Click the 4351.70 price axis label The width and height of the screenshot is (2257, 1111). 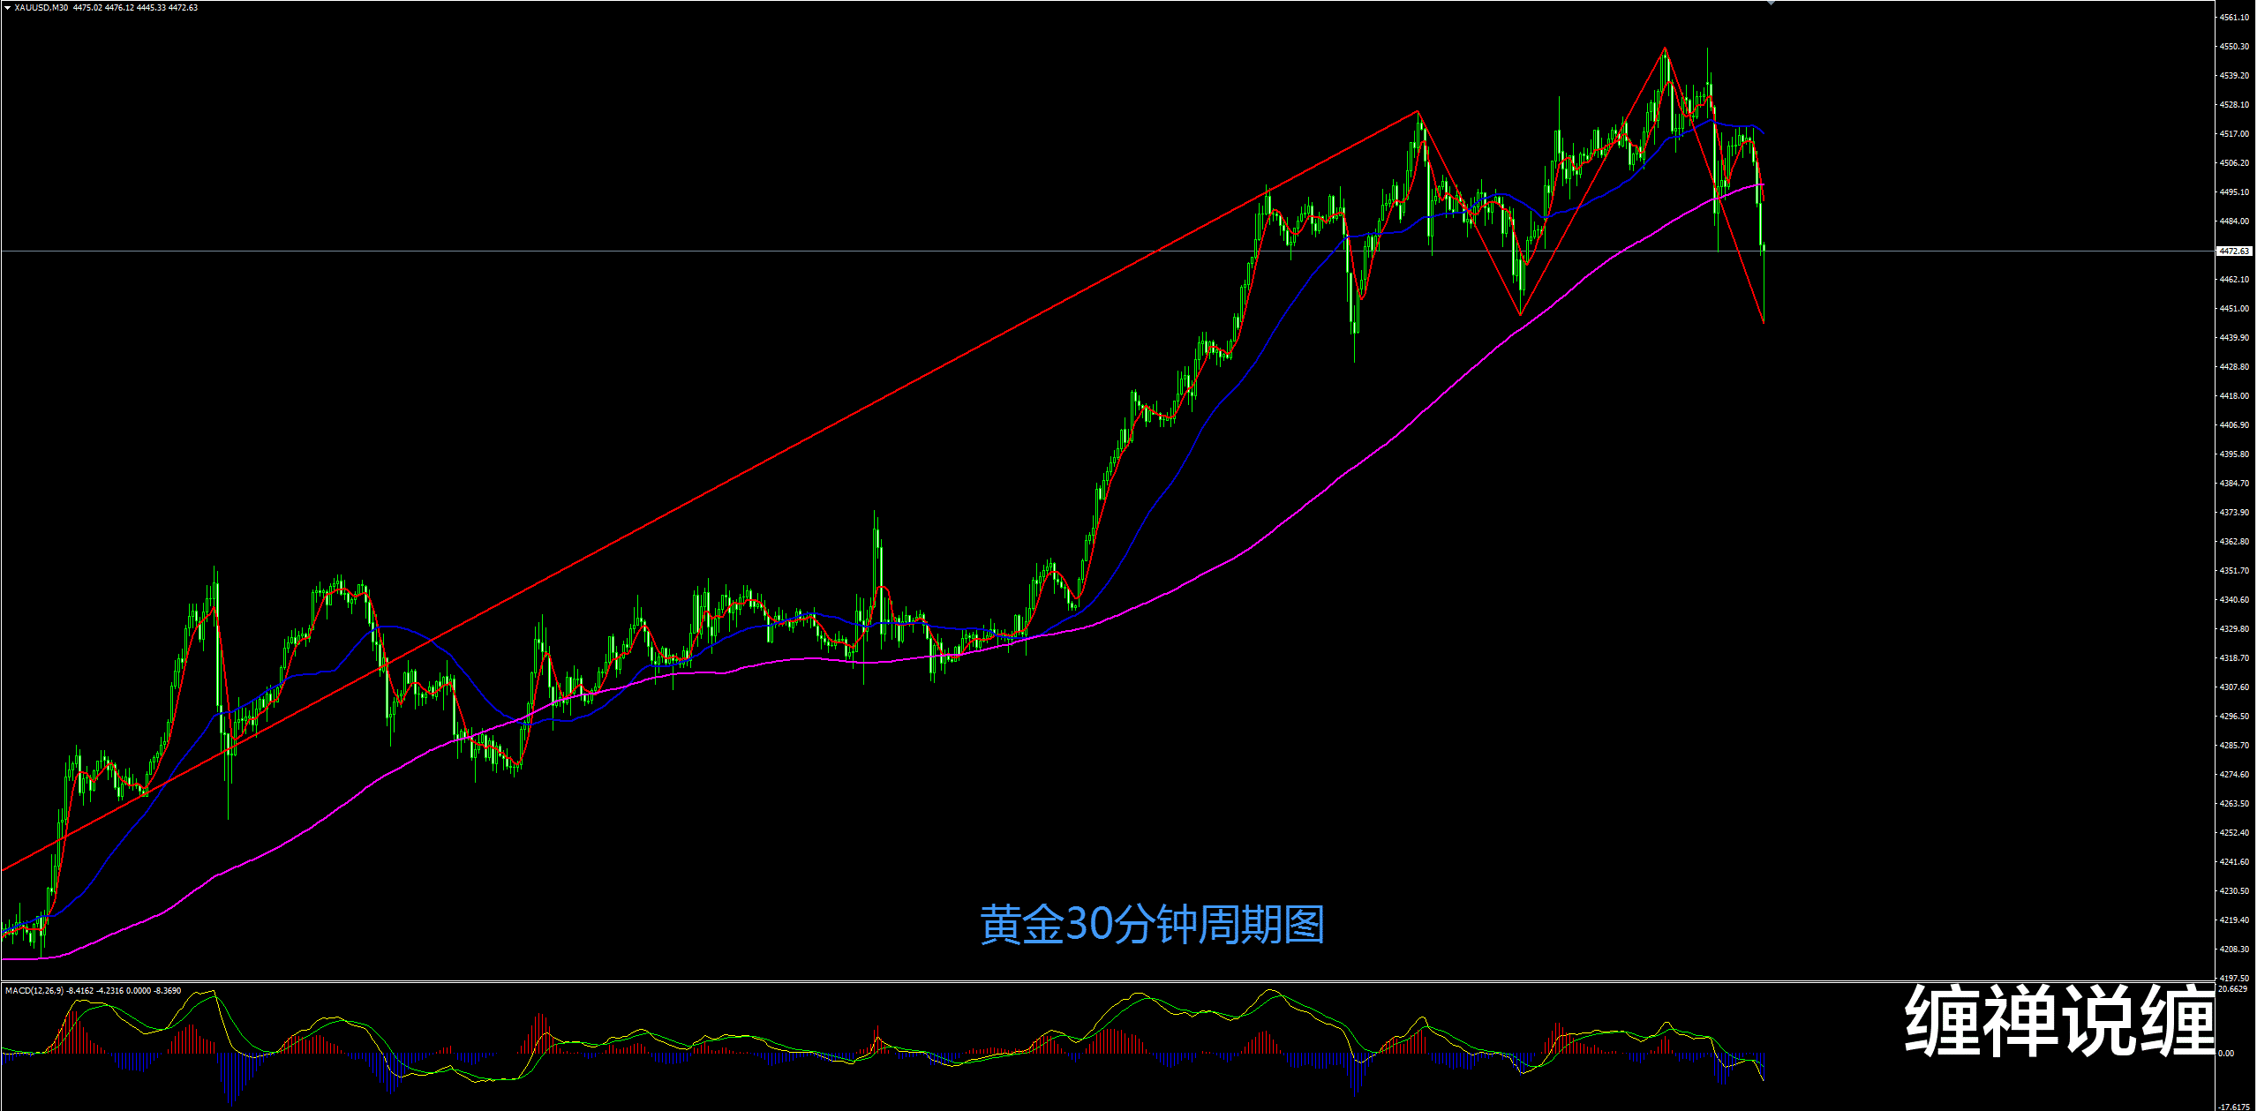(x=2234, y=571)
